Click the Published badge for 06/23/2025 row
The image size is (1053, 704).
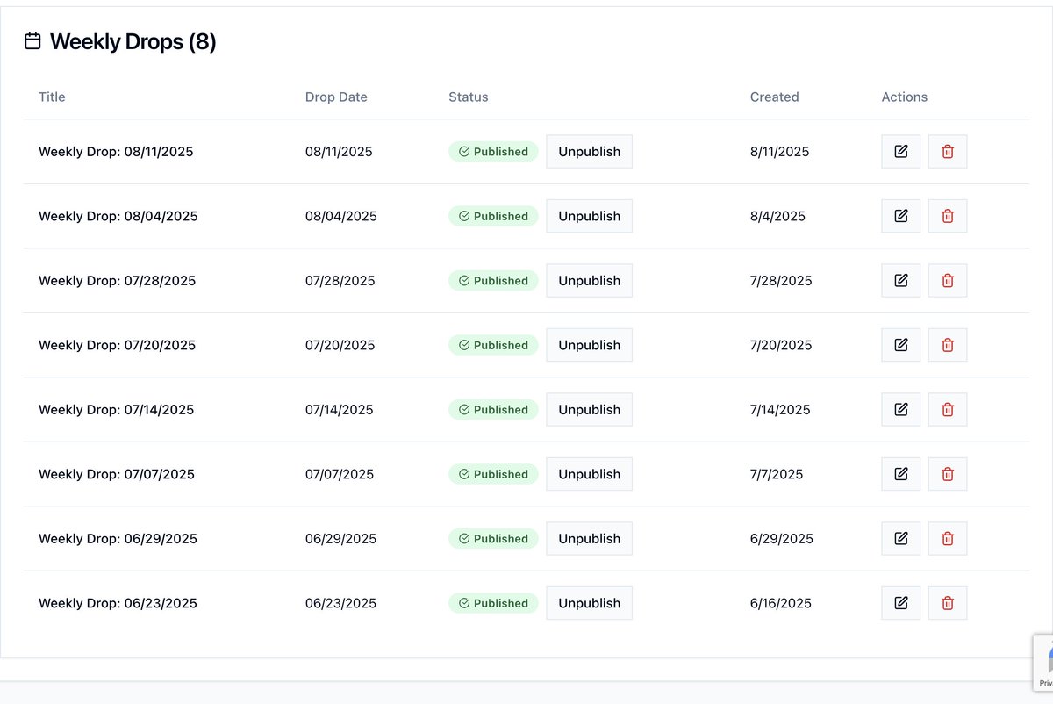tap(493, 603)
